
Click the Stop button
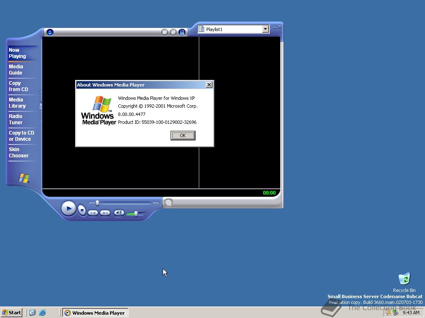[x=82, y=210]
